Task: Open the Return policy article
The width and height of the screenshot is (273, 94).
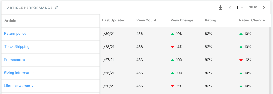Action: [x=15, y=33]
